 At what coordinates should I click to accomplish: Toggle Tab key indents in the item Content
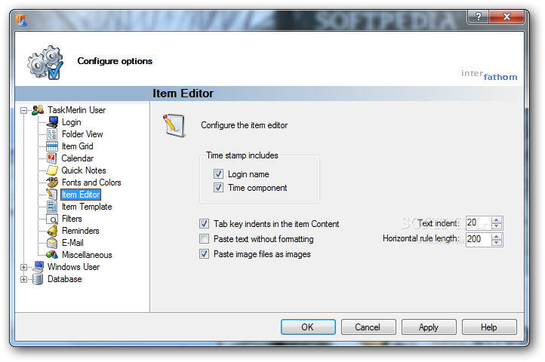pyautogui.click(x=204, y=223)
